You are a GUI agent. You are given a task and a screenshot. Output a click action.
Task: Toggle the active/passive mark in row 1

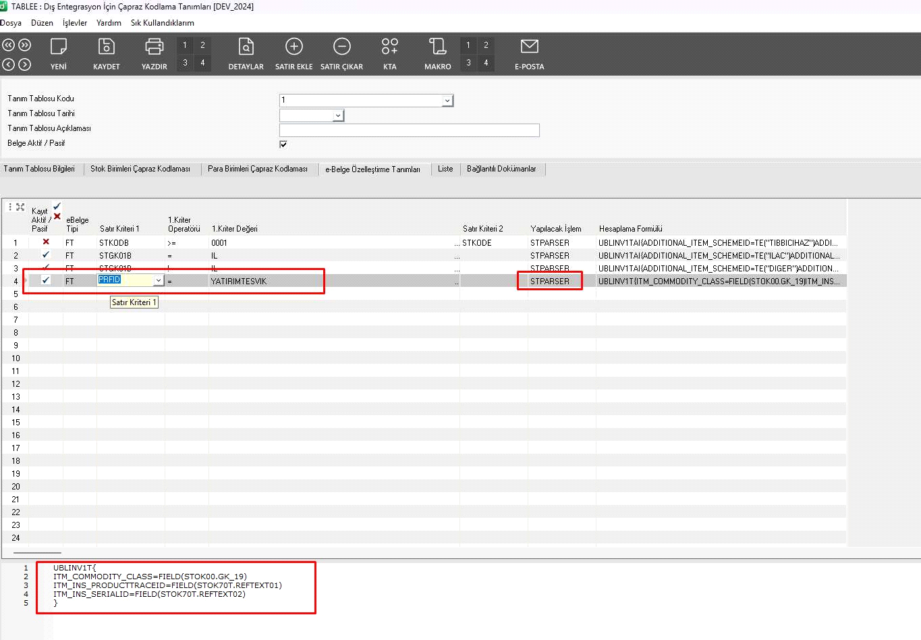coord(46,242)
